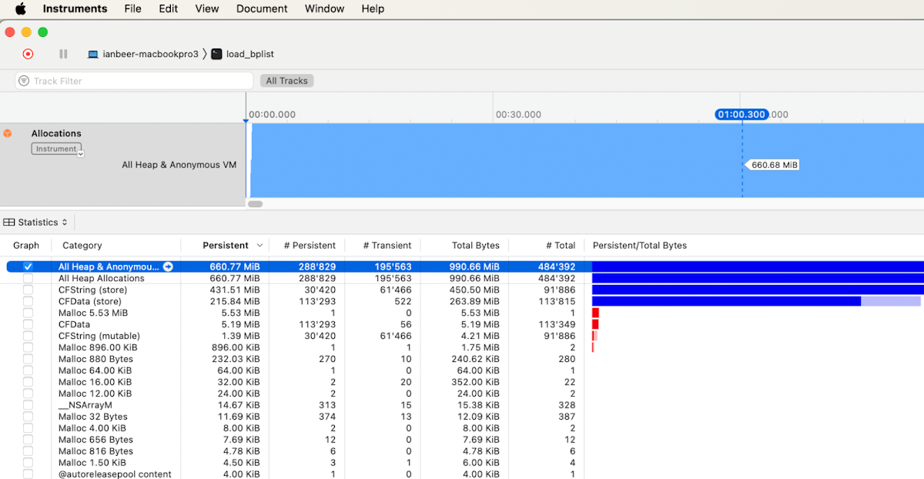924x479 pixels.
Task: Open the Persistent column sort dropdown
Action: point(260,245)
